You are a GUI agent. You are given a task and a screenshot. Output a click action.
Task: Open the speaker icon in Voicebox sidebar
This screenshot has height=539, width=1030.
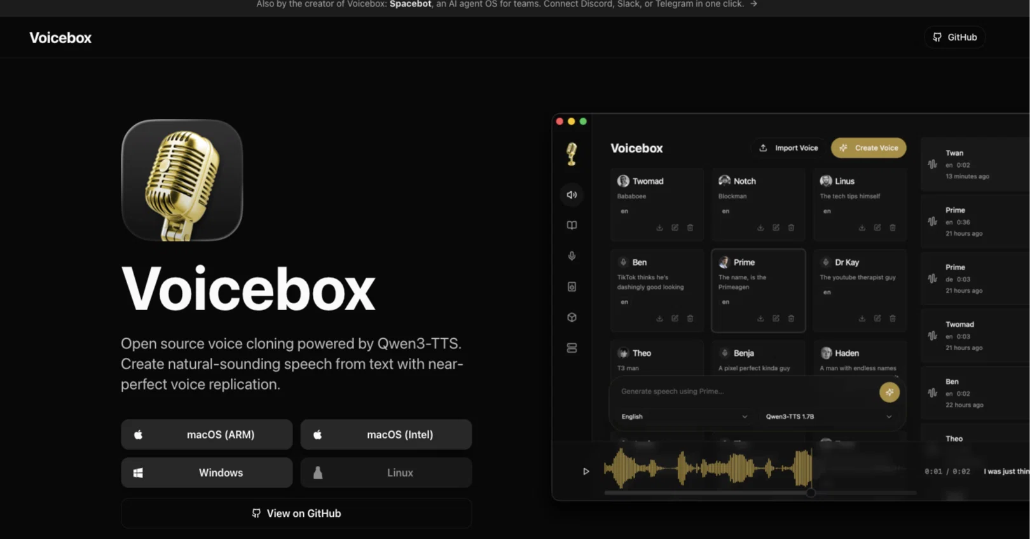[x=572, y=194]
